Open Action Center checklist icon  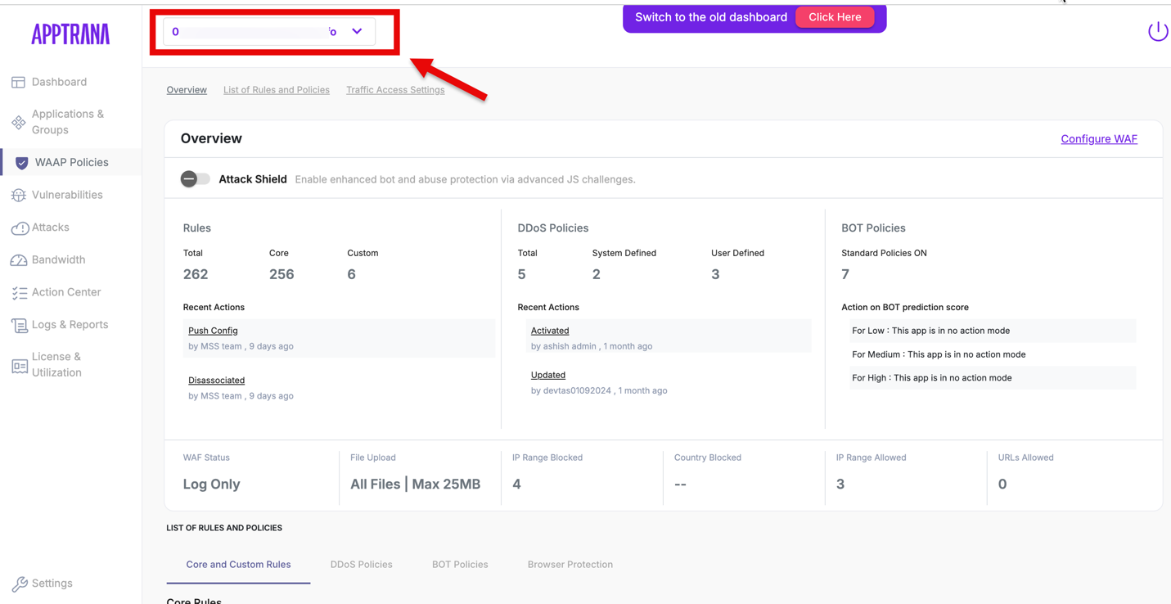tap(20, 292)
